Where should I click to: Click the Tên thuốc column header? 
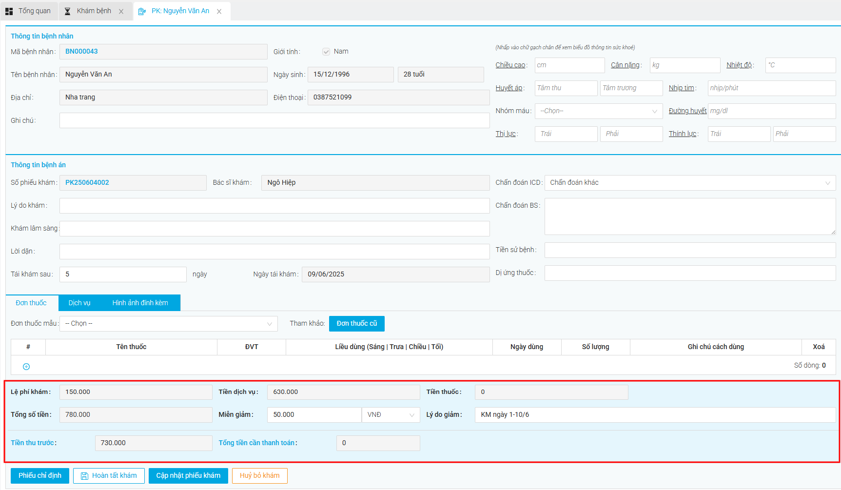131,347
